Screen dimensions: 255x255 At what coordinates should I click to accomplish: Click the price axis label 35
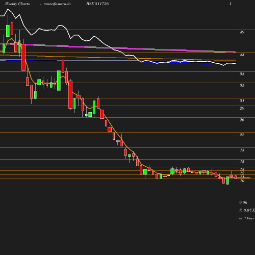tap(242, 85)
